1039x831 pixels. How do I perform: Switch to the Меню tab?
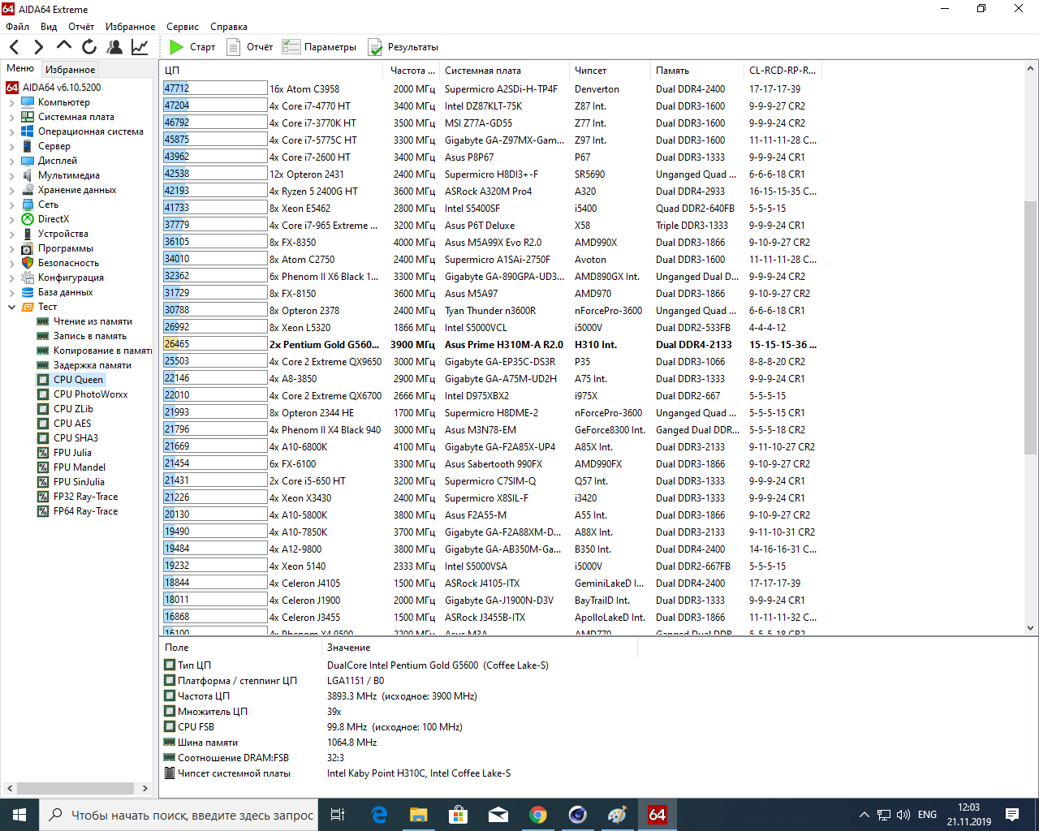(20, 68)
